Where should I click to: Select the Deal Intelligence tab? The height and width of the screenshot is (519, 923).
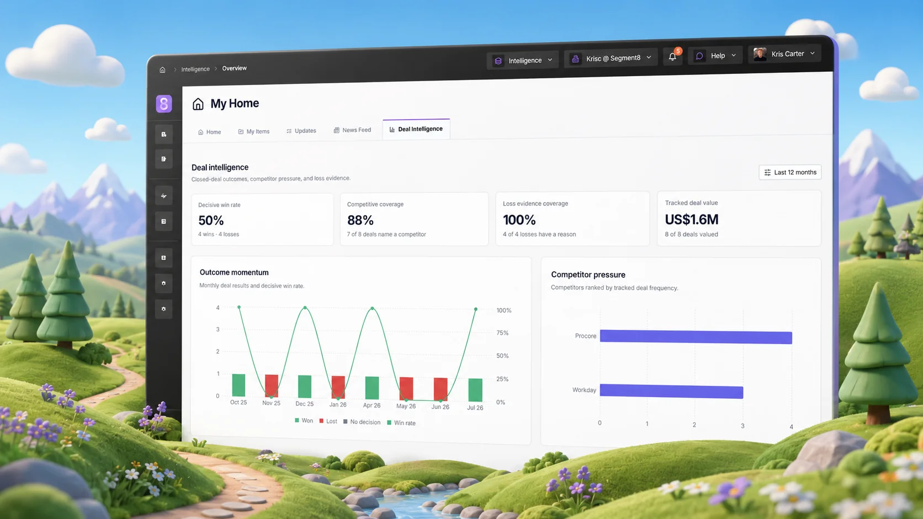pyautogui.click(x=416, y=129)
